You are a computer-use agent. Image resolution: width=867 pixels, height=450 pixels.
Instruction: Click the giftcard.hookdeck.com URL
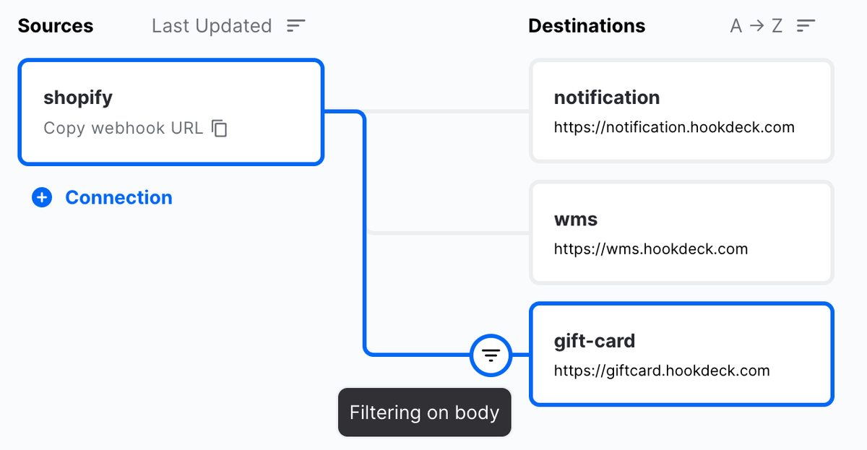coord(662,371)
